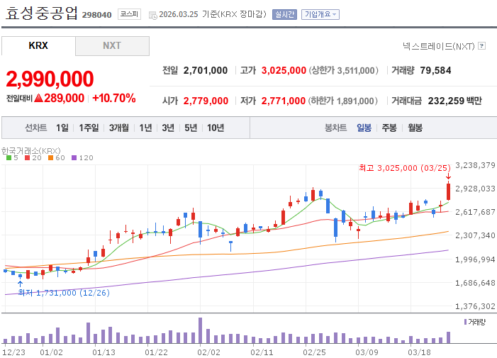This screenshot has height=358, width=497.
Task: Select the 5년 line chart period
Action: [191, 128]
